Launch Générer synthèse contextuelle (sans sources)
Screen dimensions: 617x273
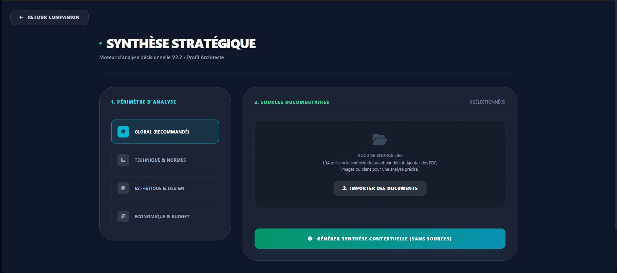pyautogui.click(x=380, y=238)
